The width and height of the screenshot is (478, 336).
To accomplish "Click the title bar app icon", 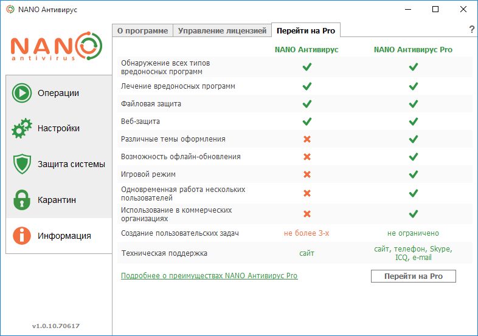I will (10, 10).
